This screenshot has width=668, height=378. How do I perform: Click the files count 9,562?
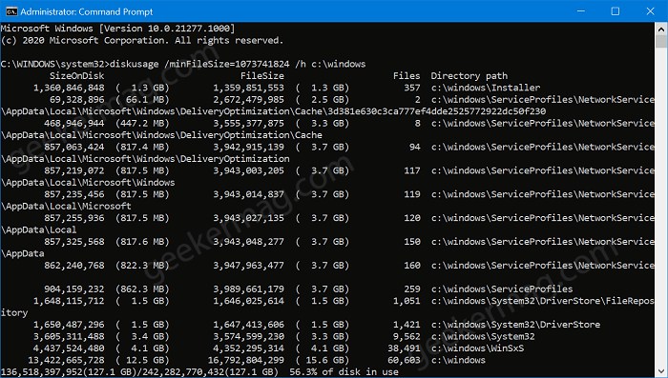[x=407, y=337]
